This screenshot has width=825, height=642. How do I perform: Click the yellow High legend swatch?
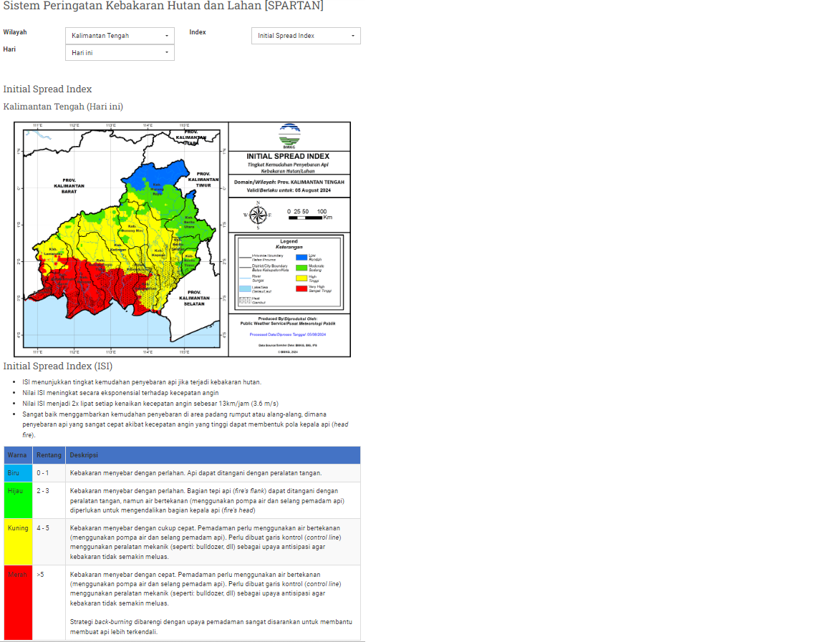tap(301, 278)
